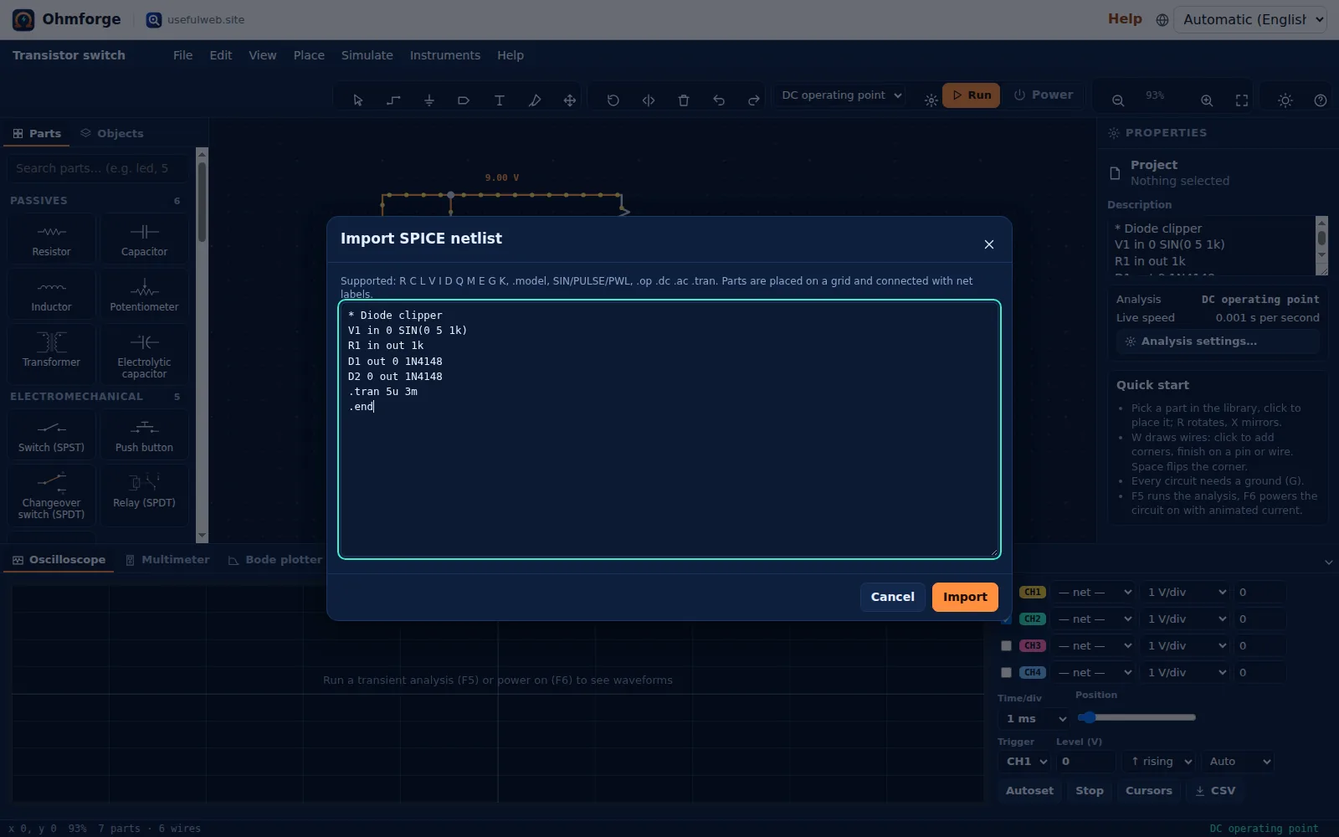Open the toolbar help question-mark icon
Image resolution: width=1339 pixels, height=837 pixels.
tap(1321, 100)
